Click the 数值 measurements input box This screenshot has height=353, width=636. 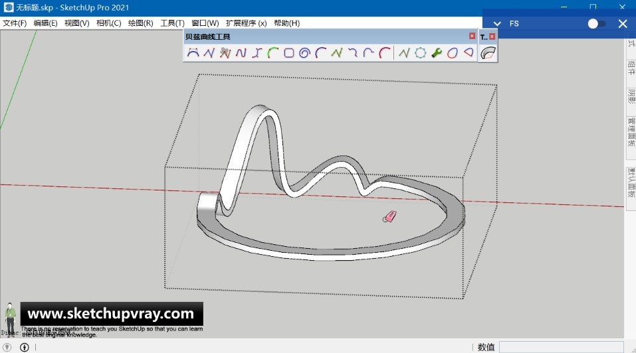click(x=562, y=347)
